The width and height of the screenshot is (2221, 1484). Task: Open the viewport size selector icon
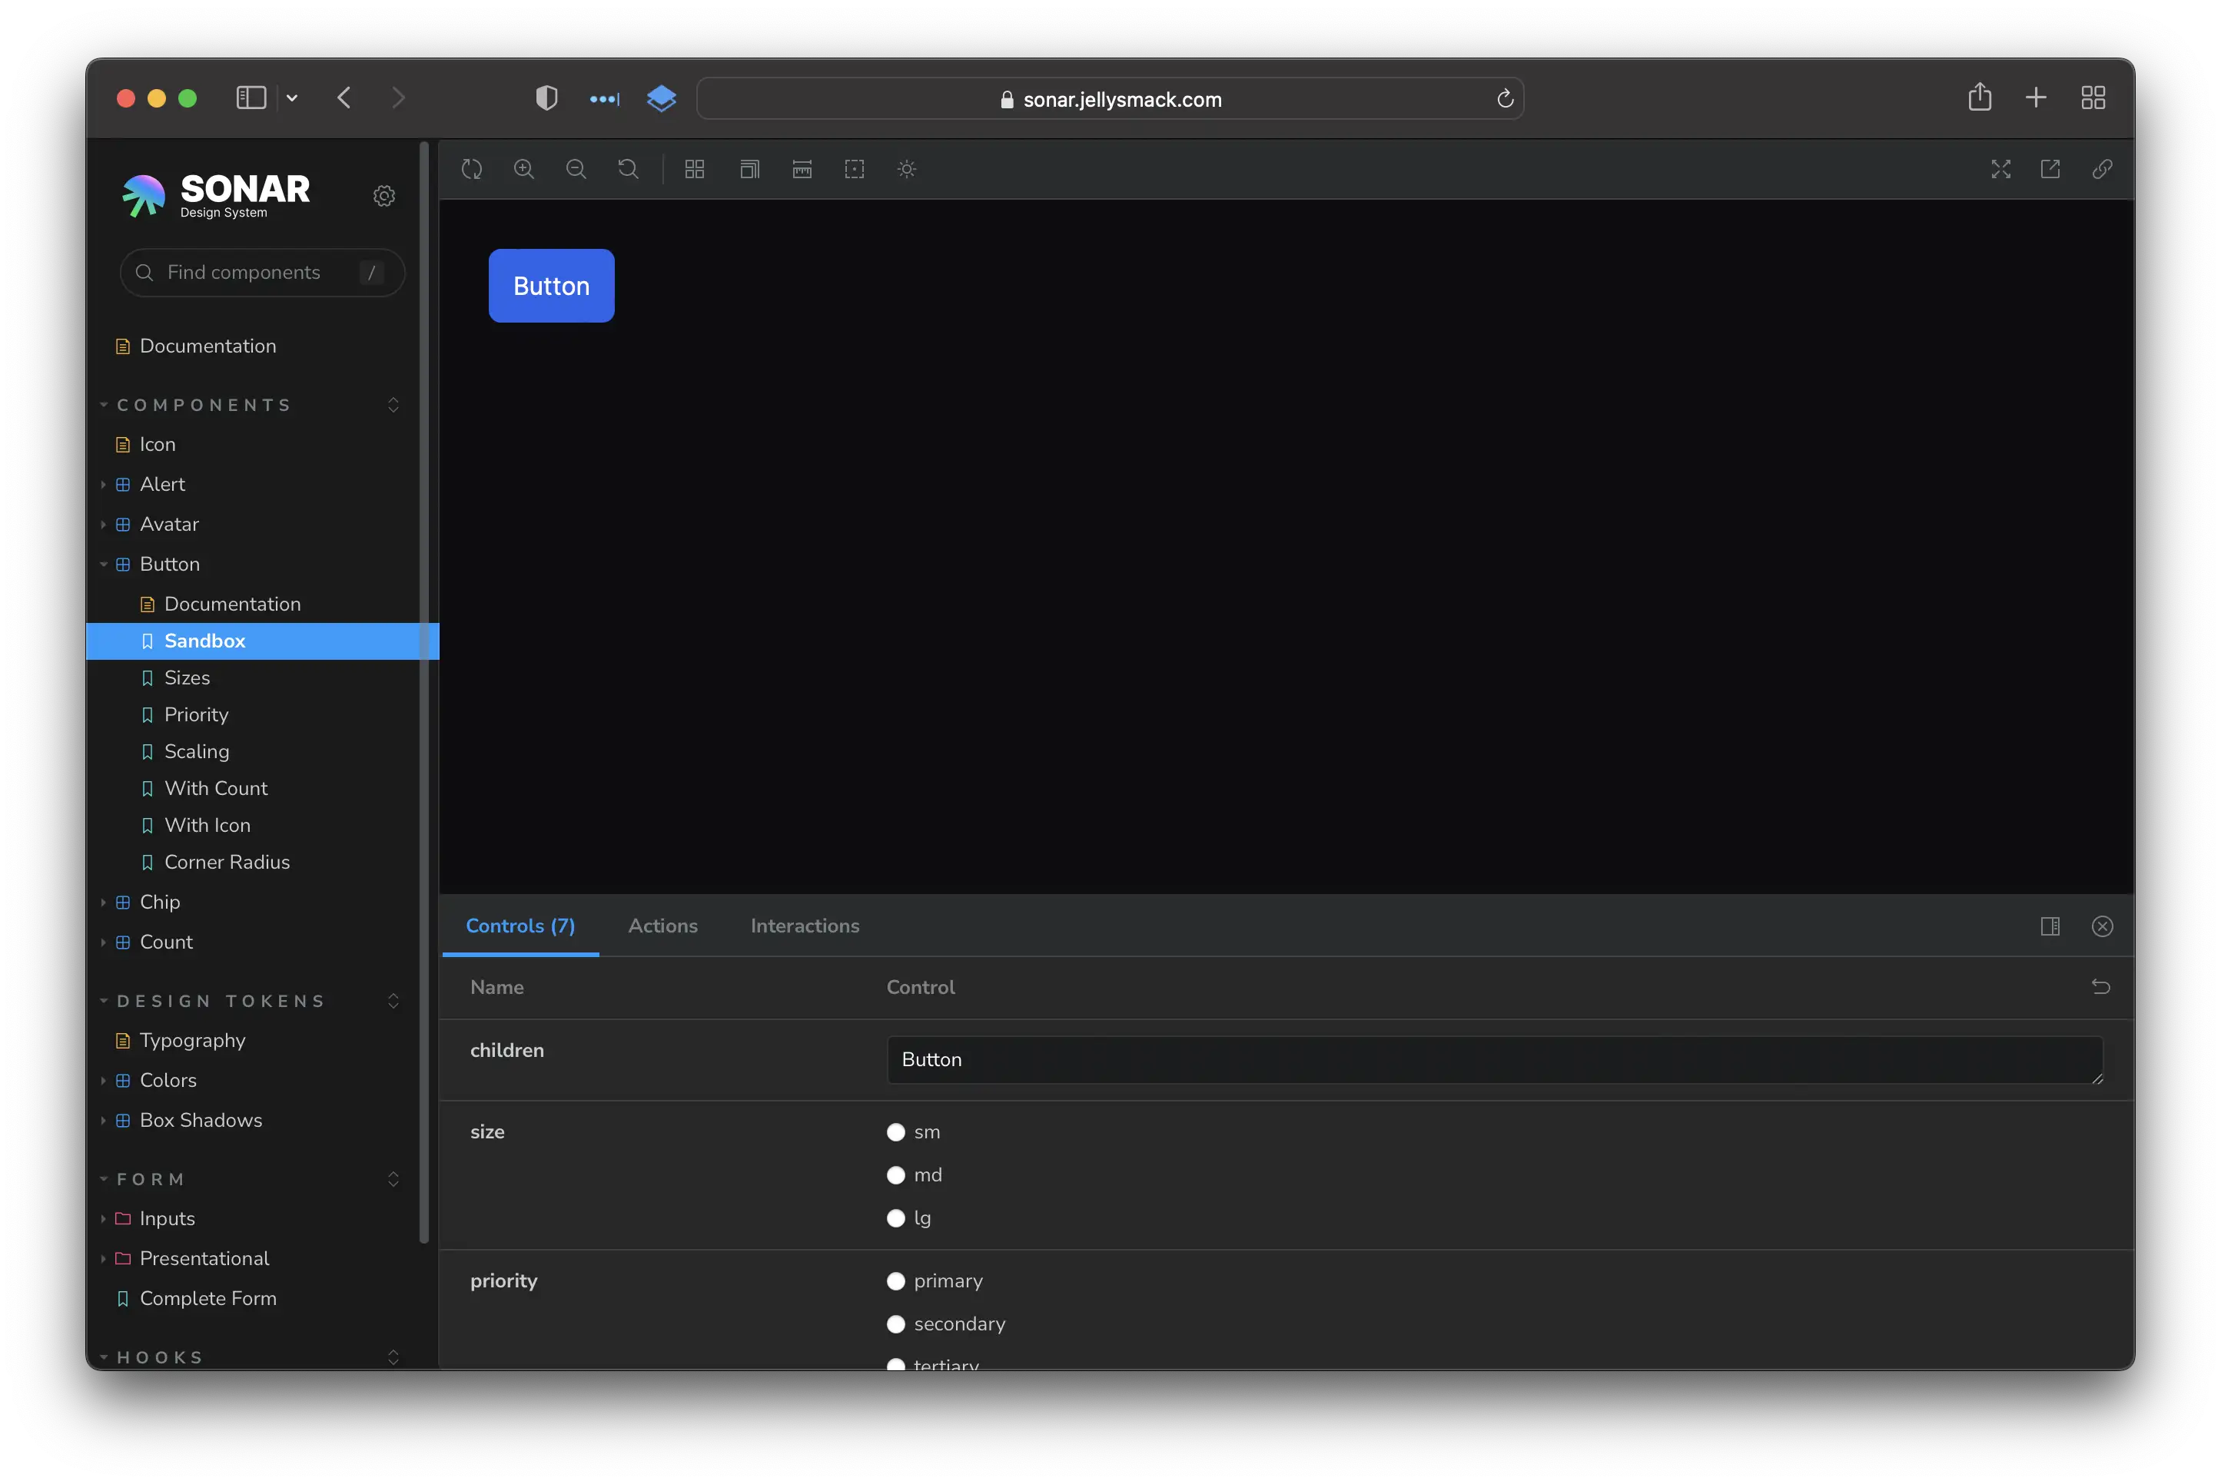coord(749,170)
